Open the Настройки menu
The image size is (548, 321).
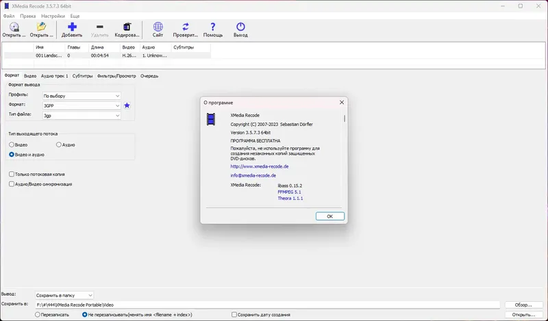coord(53,16)
